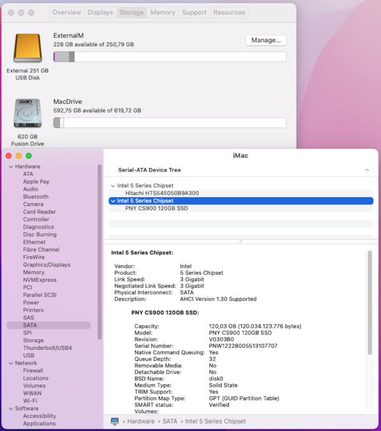Click the MacDrive storage usage bar
Image resolution: width=381 pixels, height=431 pixels.
170,123
